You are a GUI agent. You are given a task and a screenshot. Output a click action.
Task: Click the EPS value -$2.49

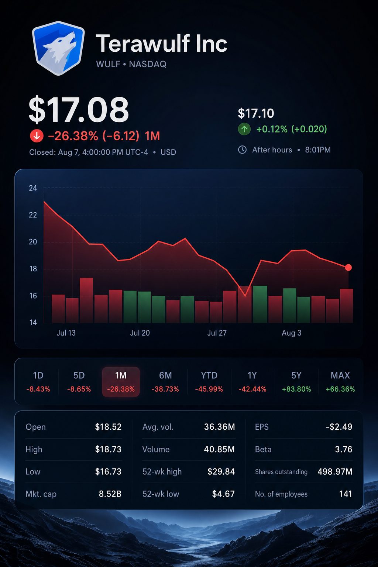[x=339, y=427]
